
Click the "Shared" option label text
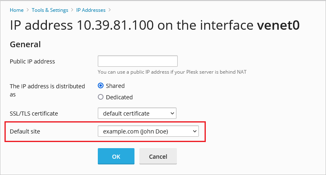(115, 86)
